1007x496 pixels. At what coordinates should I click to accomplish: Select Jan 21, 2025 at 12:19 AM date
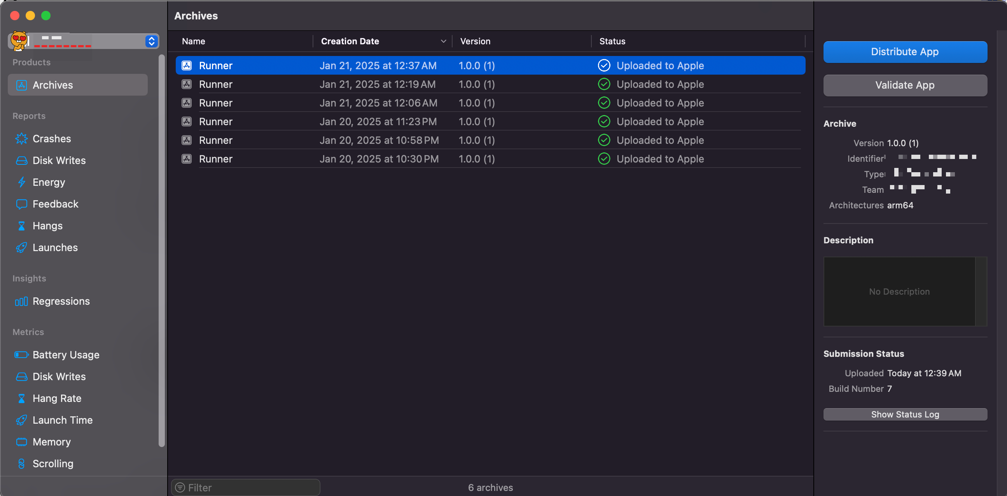(378, 84)
